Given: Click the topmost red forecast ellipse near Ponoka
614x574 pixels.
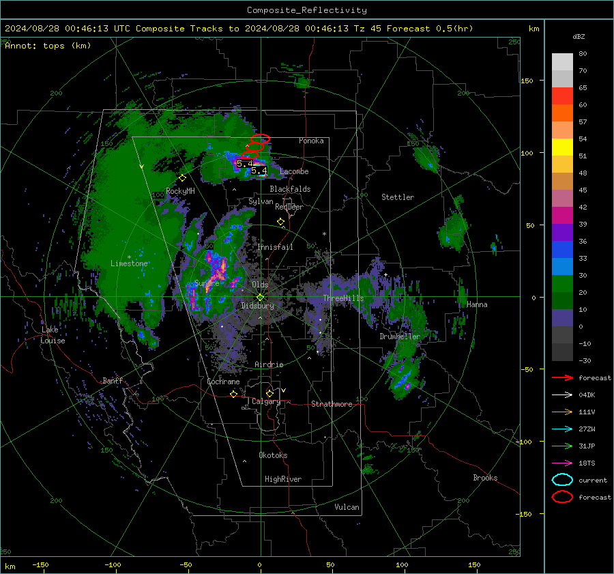Looking at the screenshot, I should pyautogui.click(x=260, y=139).
